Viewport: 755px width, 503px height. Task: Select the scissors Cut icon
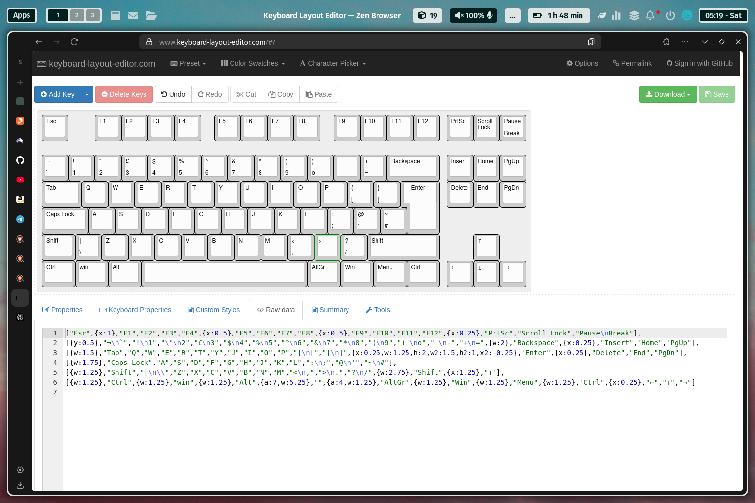240,94
